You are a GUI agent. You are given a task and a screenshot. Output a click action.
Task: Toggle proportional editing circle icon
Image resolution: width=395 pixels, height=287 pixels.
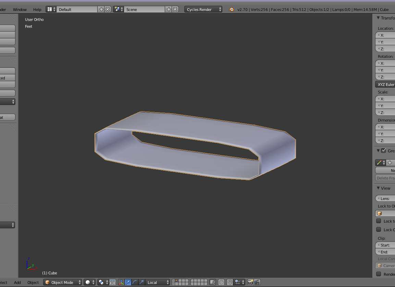(221, 282)
